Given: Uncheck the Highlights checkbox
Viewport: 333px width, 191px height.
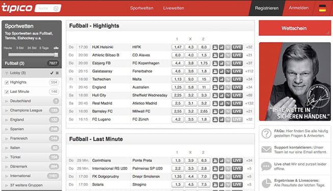Looking at the screenshot, I should pos(7,82).
